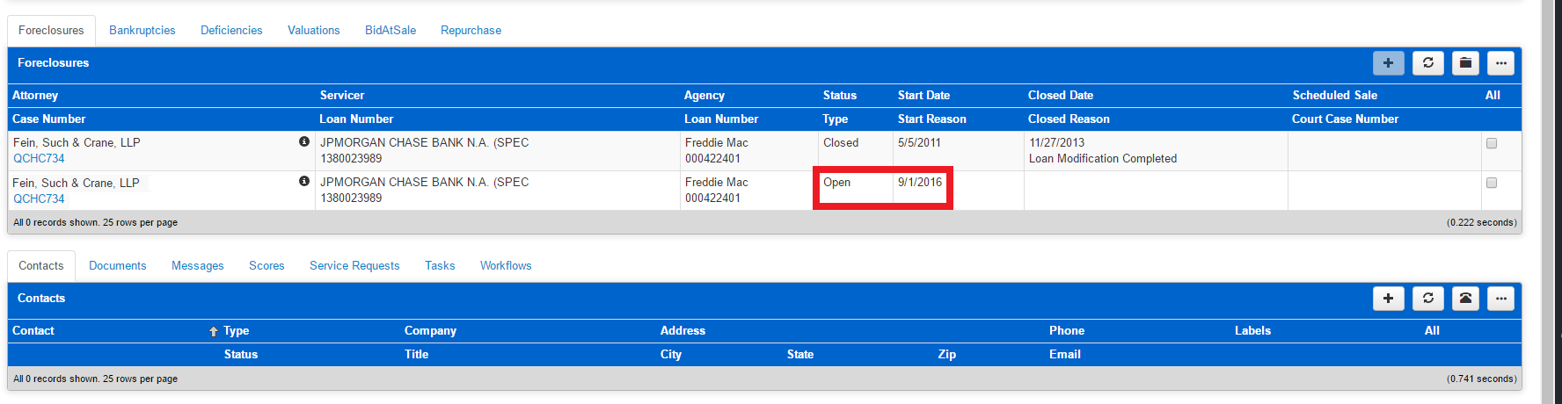
Task: Open more options in Contacts panel
Action: point(1500,299)
